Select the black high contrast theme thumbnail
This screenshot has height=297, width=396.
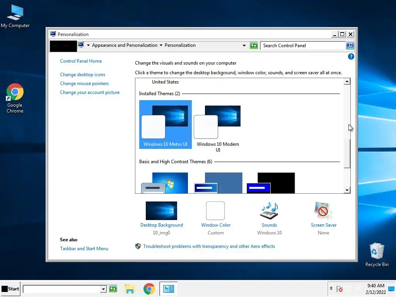(271, 183)
